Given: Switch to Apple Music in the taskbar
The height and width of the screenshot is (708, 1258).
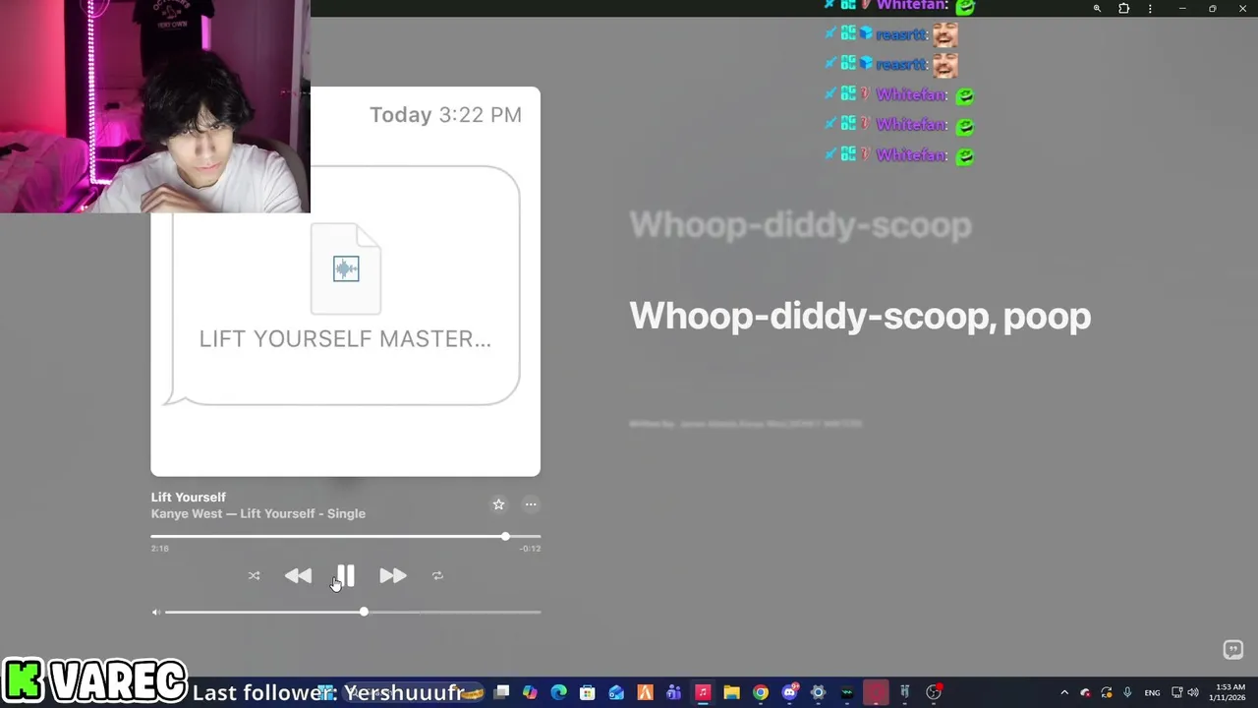Looking at the screenshot, I should (x=703, y=692).
